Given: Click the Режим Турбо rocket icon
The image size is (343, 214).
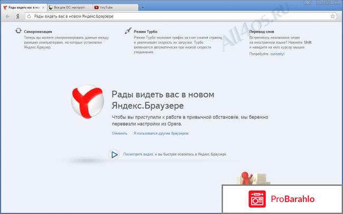Looking at the screenshot, I should 128,31.
